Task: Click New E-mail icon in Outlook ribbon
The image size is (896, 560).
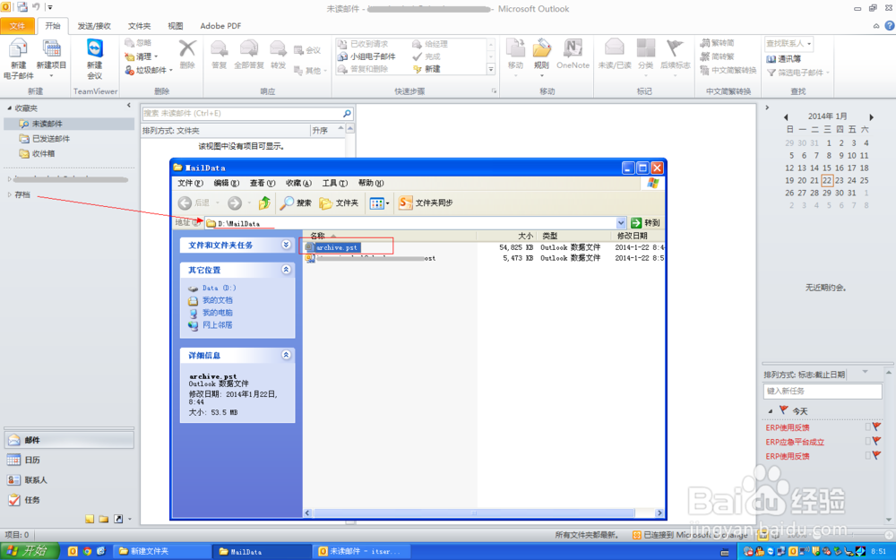Action: click(18, 59)
